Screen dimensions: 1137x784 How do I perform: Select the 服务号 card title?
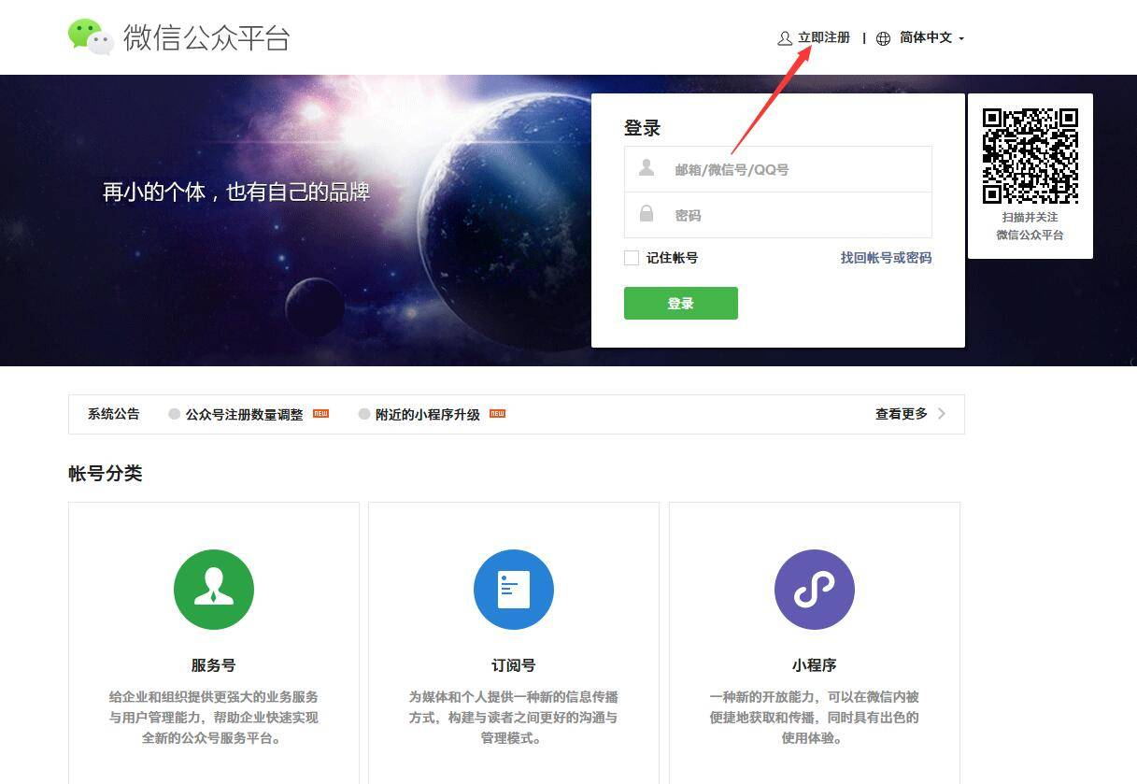(214, 665)
